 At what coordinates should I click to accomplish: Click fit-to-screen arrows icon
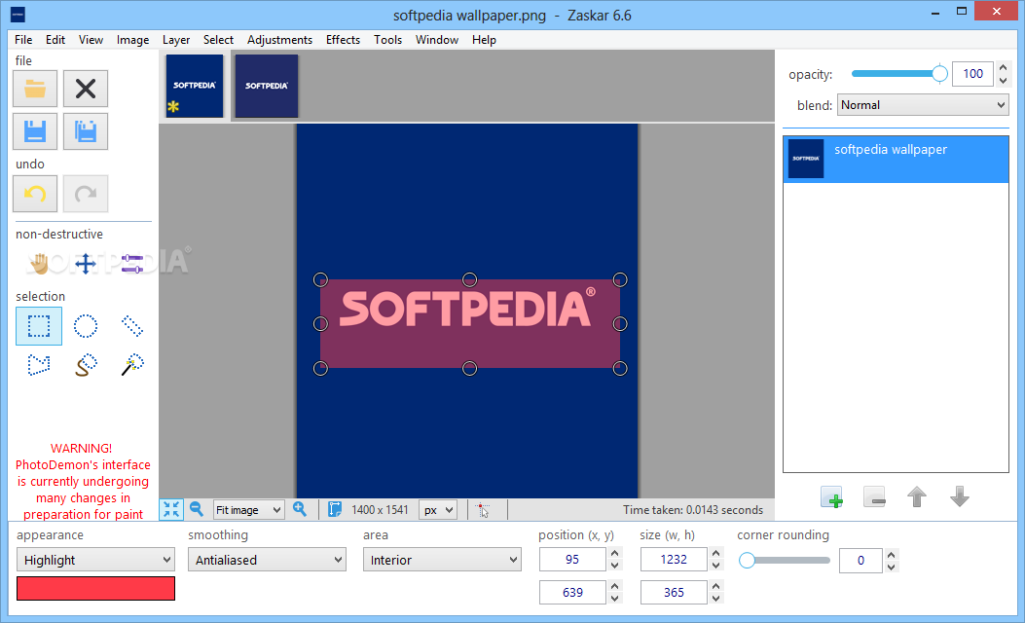[171, 509]
